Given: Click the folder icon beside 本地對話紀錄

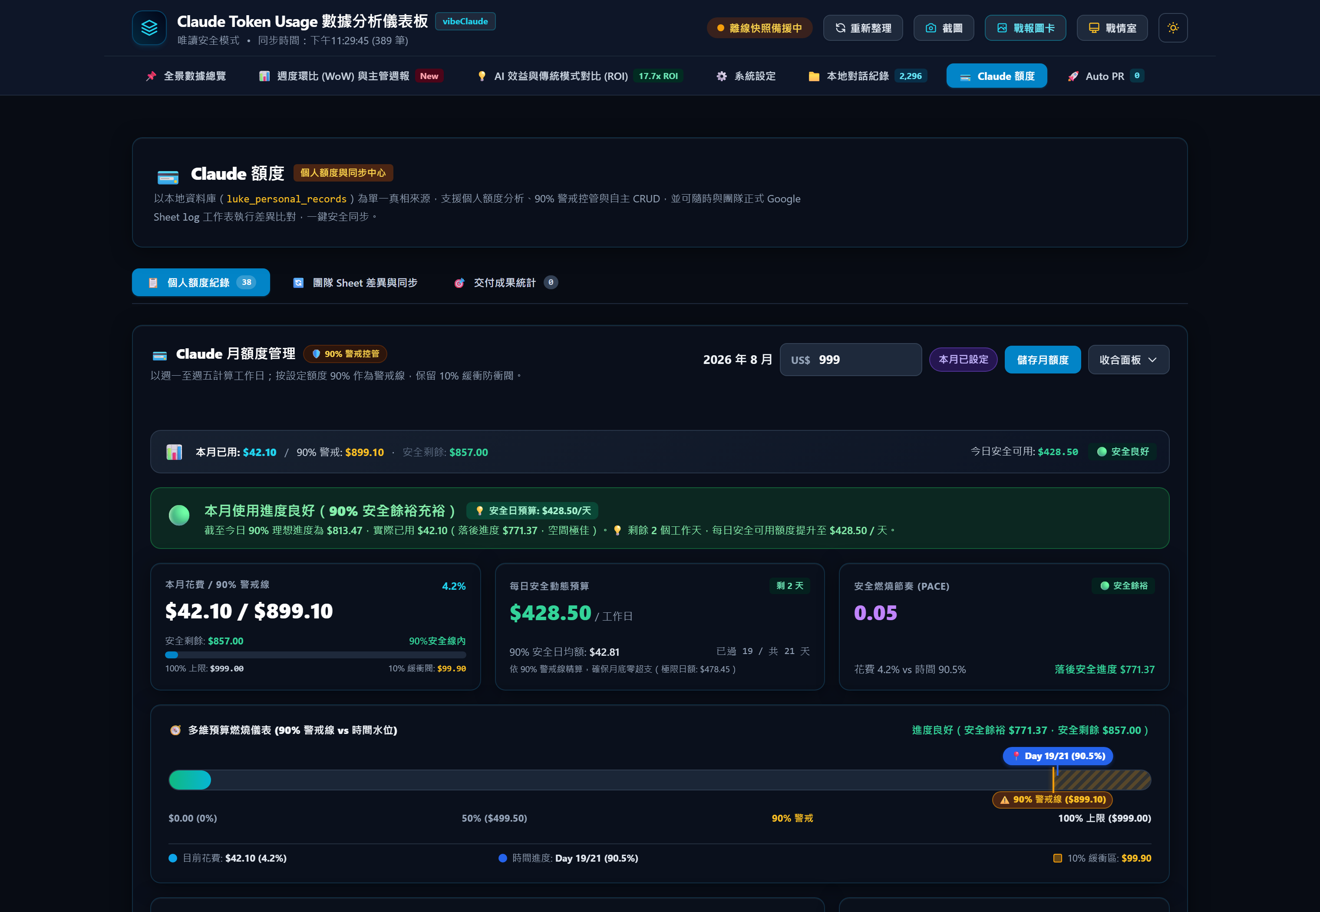Looking at the screenshot, I should point(814,76).
